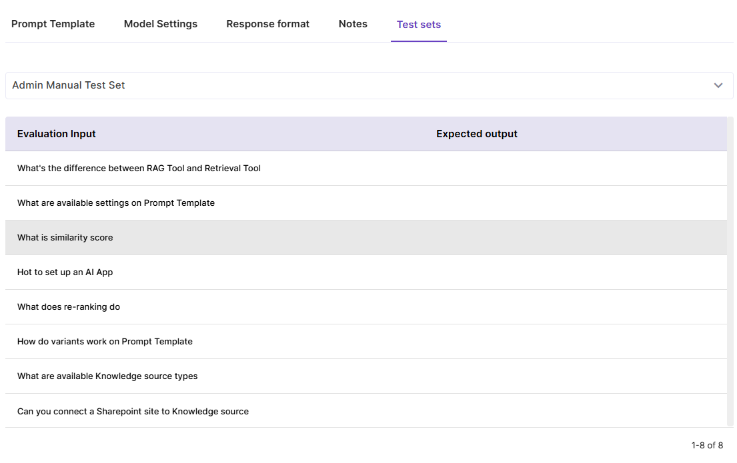Select the Notes tab
The height and width of the screenshot is (463, 737).
pyautogui.click(x=353, y=24)
